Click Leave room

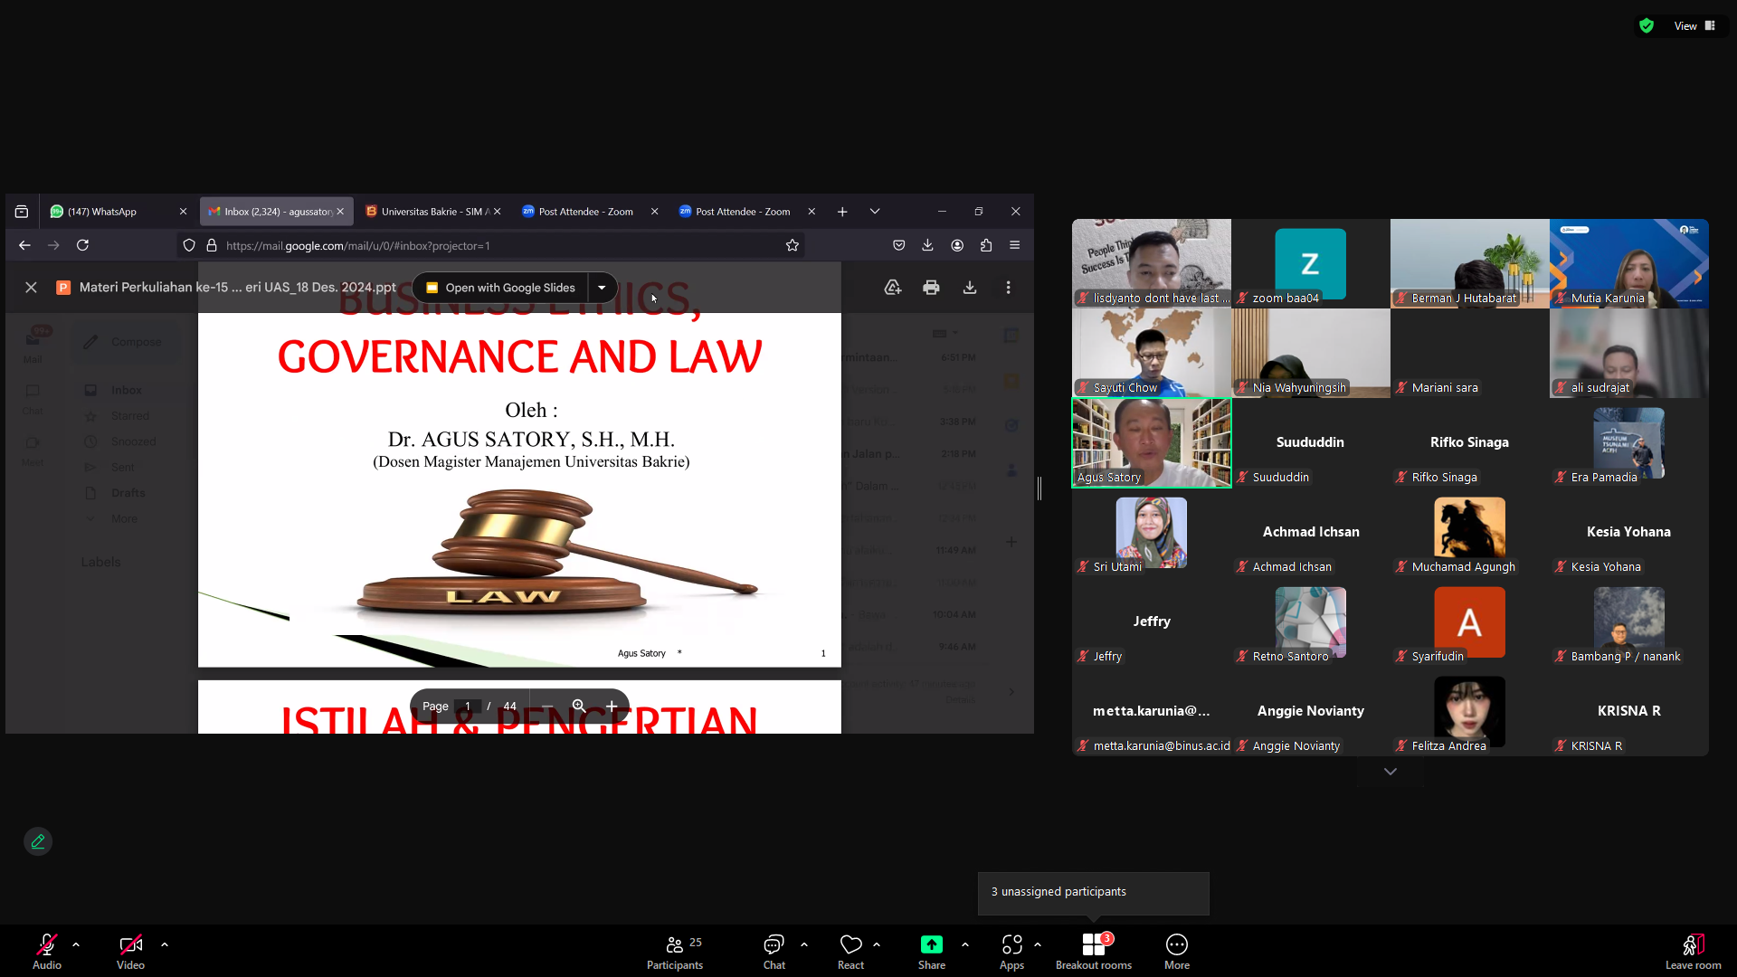1693,951
